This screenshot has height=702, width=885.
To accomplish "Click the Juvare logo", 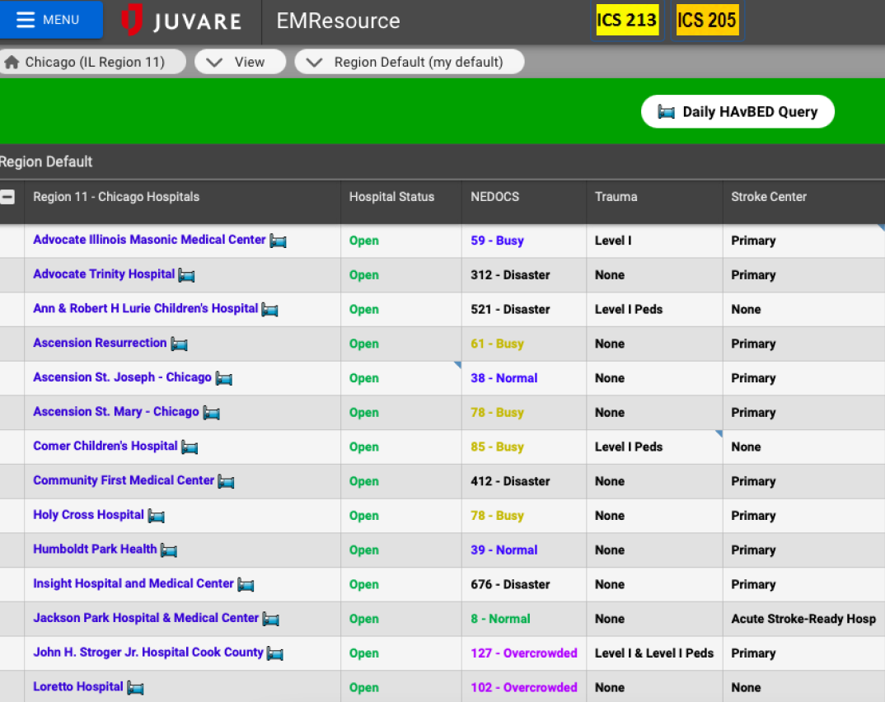I will 182,21.
